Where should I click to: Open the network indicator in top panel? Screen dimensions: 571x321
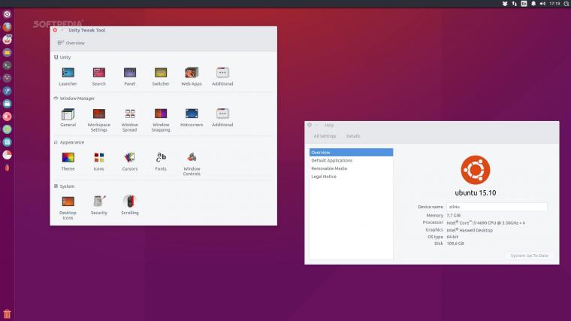click(514, 4)
